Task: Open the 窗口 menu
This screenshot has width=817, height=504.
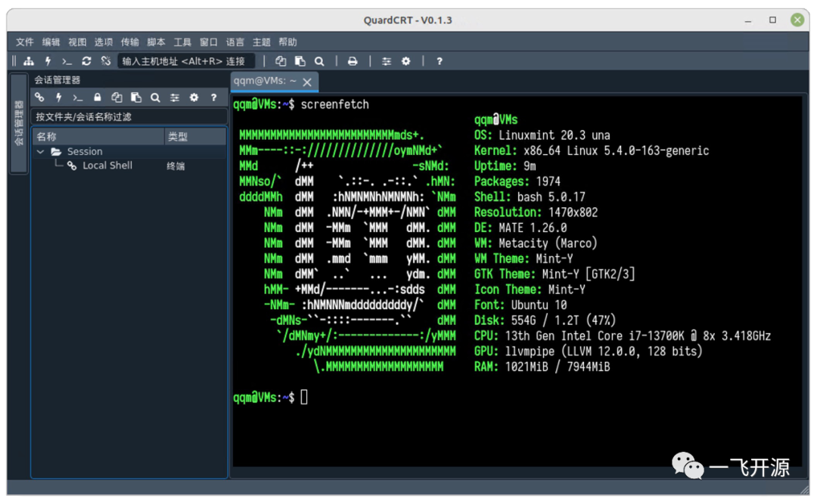Action: tap(209, 42)
